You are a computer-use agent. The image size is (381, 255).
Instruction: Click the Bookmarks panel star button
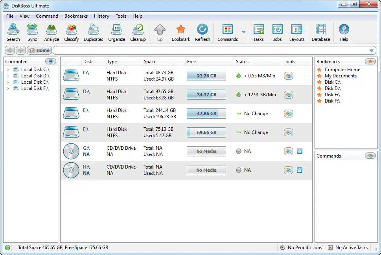[370, 61]
